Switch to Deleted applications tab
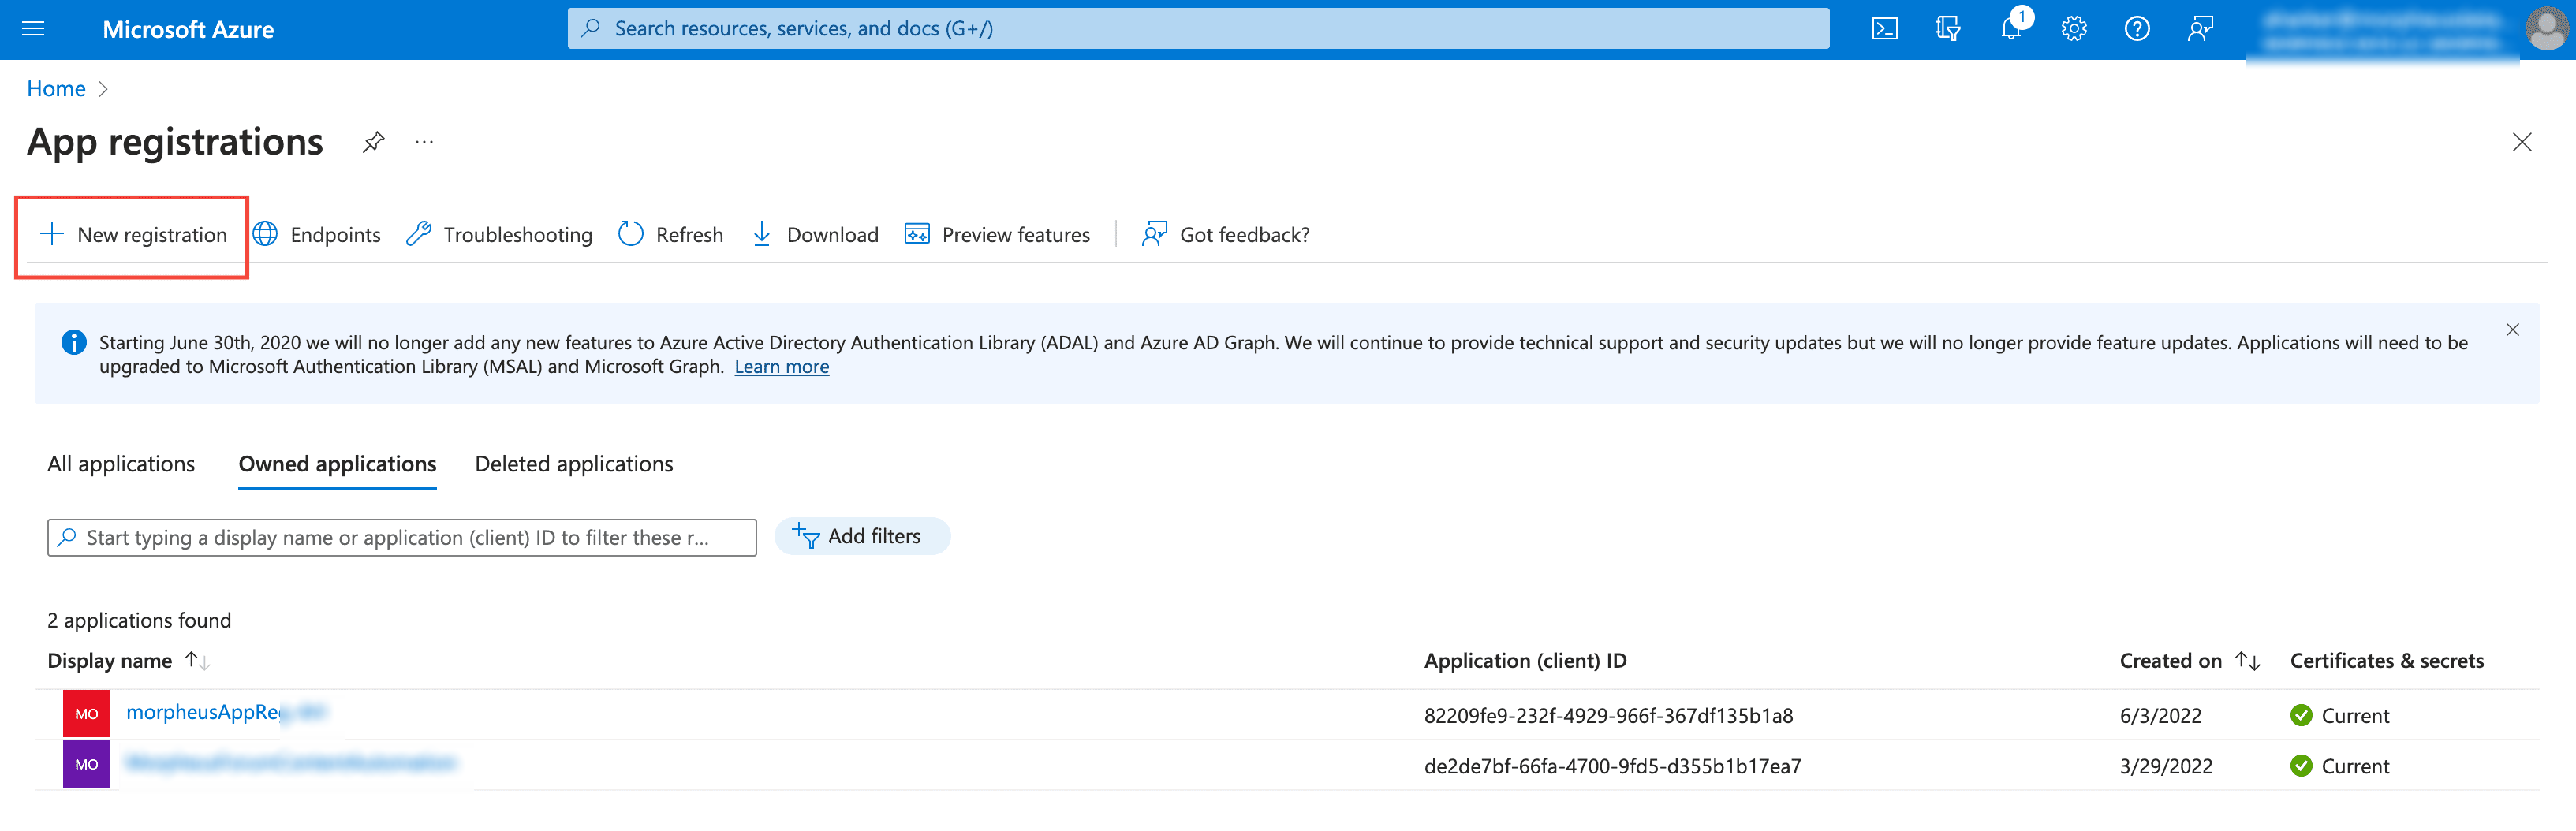The height and width of the screenshot is (831, 2576). coord(573,464)
